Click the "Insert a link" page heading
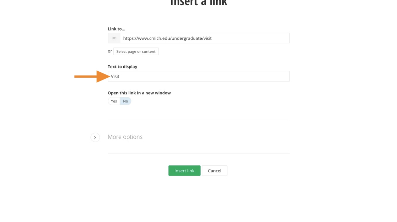Viewport: 397px width, 222px height. tap(198, 3)
